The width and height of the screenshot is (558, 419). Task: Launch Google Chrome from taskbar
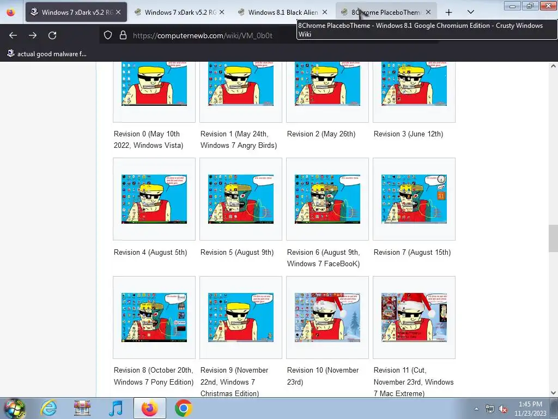coord(183,408)
